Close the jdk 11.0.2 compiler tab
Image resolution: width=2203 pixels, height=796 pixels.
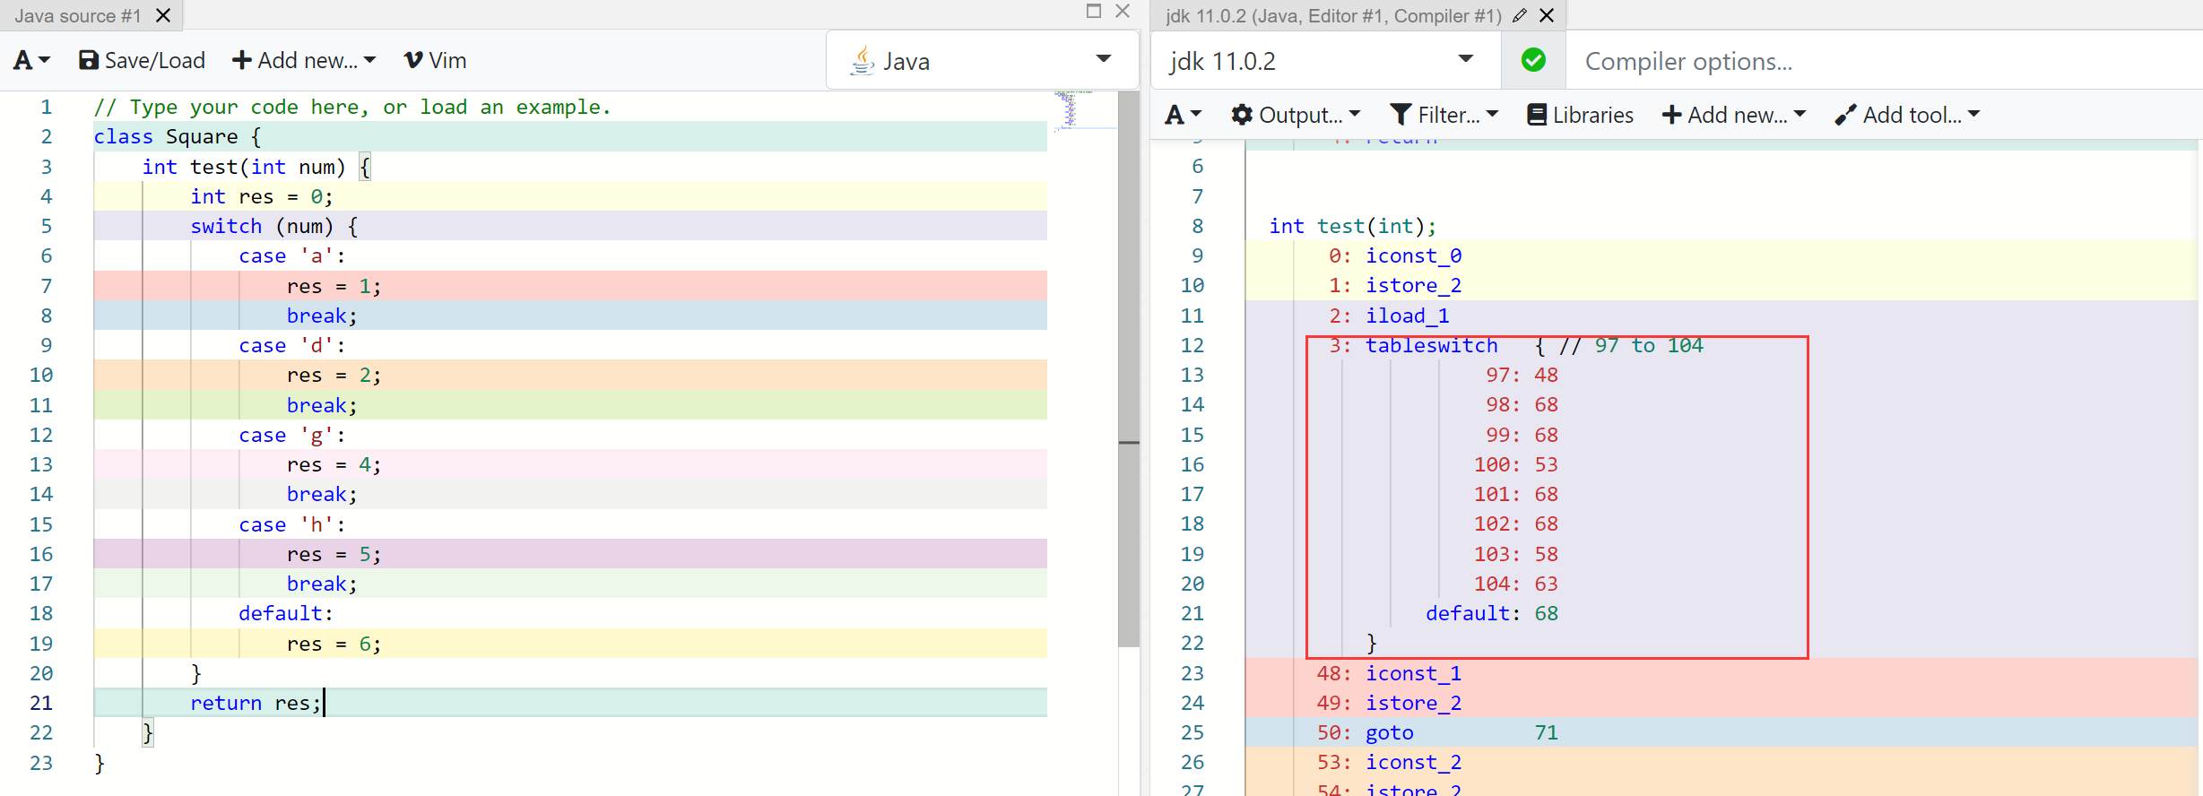coord(1547,15)
